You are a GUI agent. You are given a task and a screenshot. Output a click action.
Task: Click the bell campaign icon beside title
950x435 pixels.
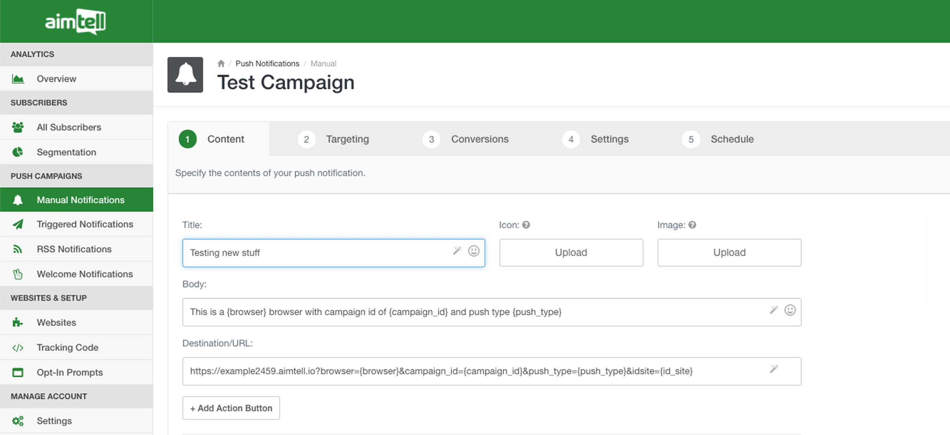click(185, 75)
